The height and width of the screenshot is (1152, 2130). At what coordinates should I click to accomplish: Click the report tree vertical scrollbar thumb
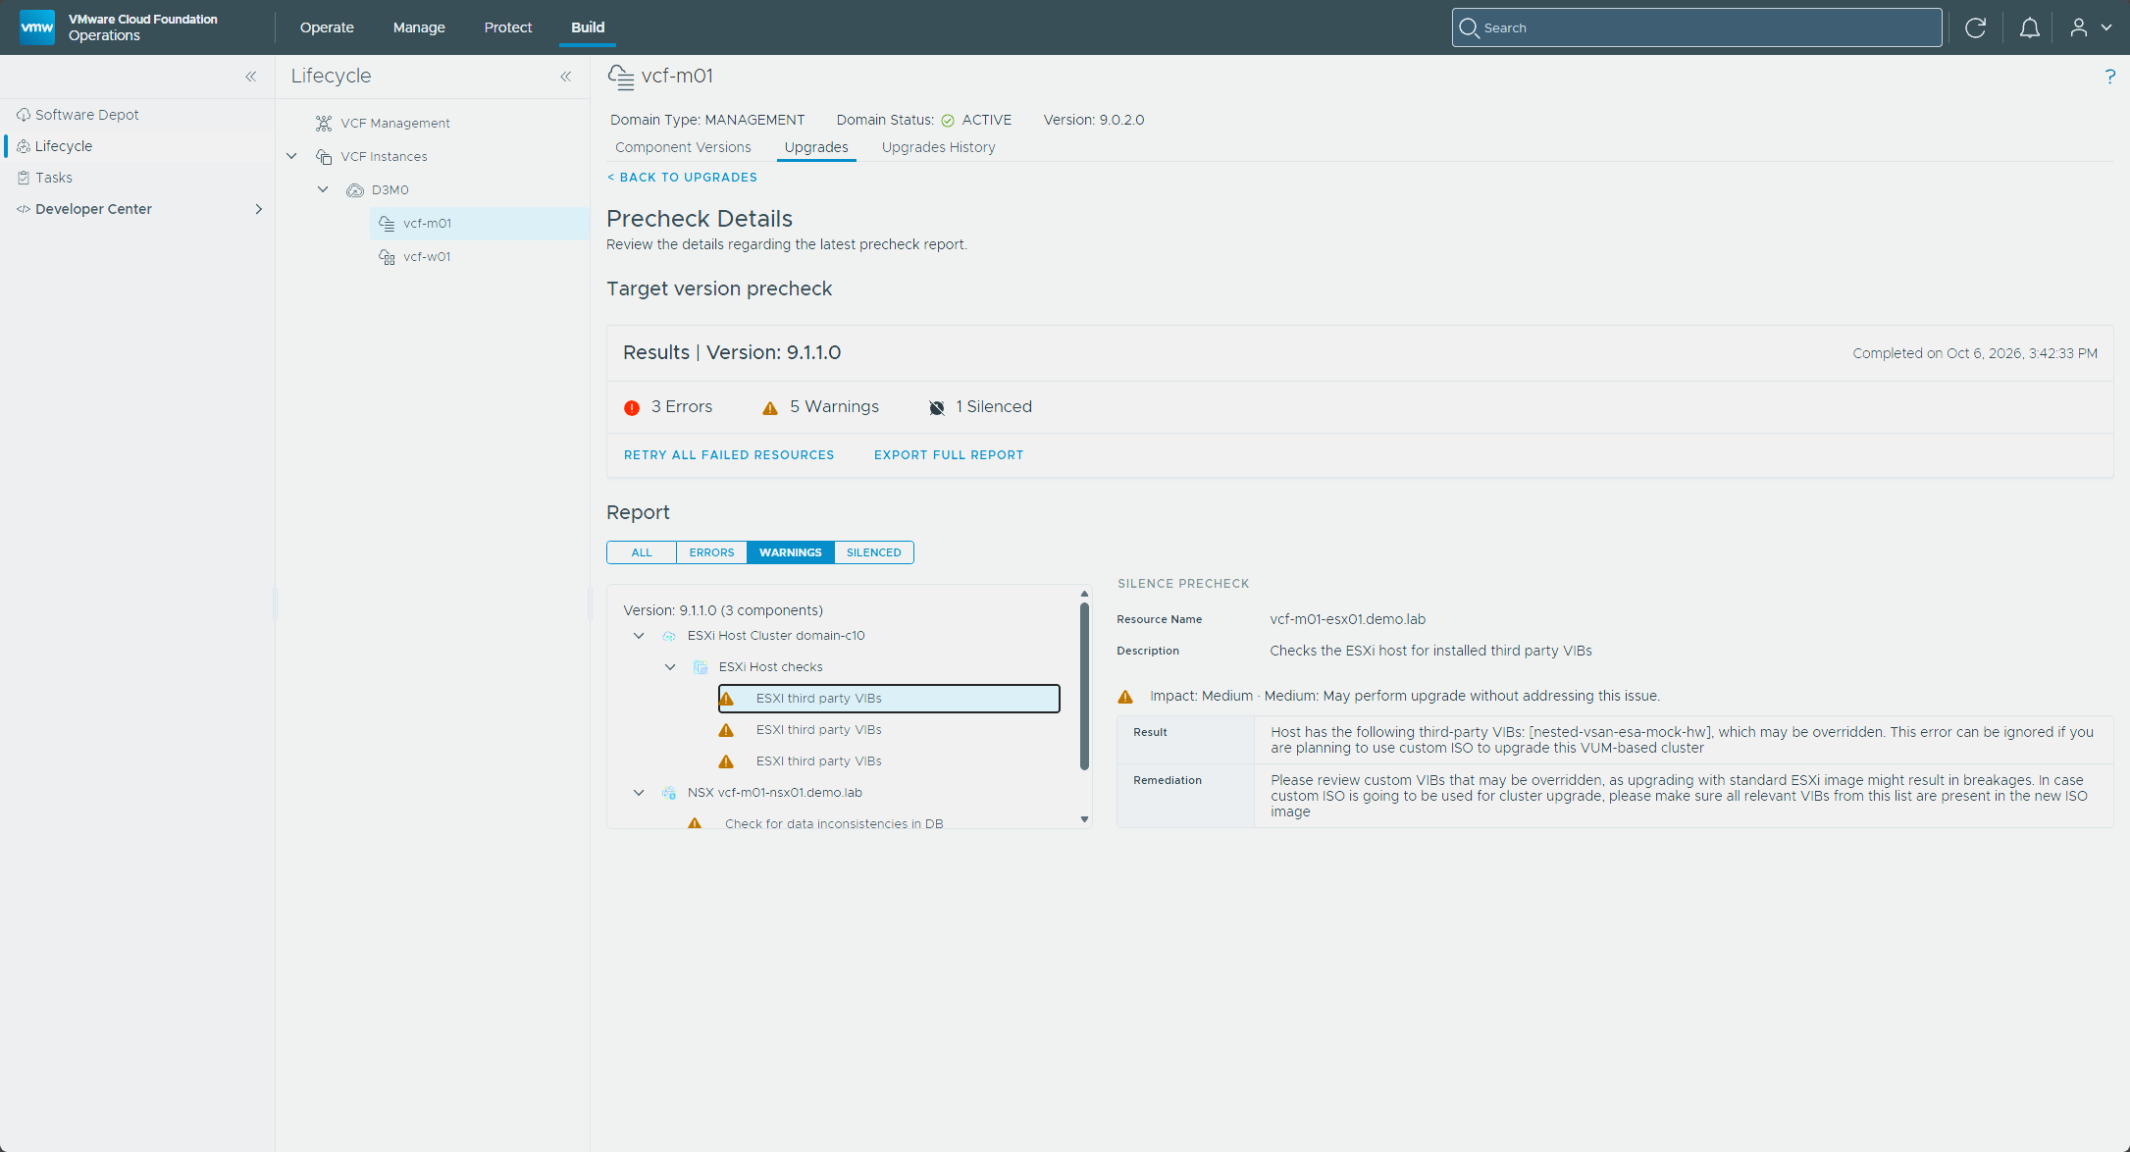coord(1084,685)
